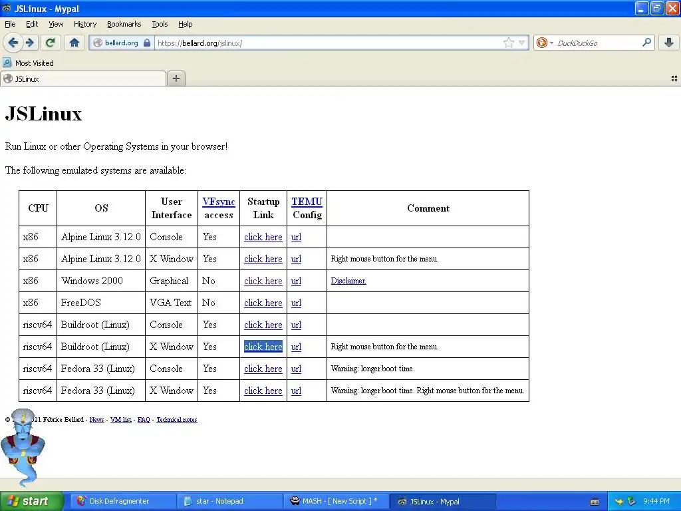Screen dimensions: 681x511
Task: Select the JSLinux browser tab
Action: (x=83, y=79)
